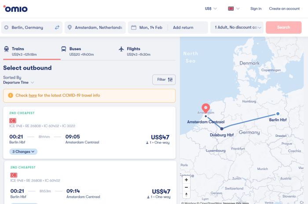
Task: Change the Mon, 14 Feb departure date
Action: pyautogui.click(x=150, y=27)
